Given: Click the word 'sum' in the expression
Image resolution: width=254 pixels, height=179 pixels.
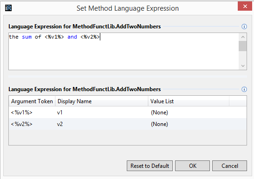Looking at the screenshot, I should pyautogui.click(x=27, y=37).
